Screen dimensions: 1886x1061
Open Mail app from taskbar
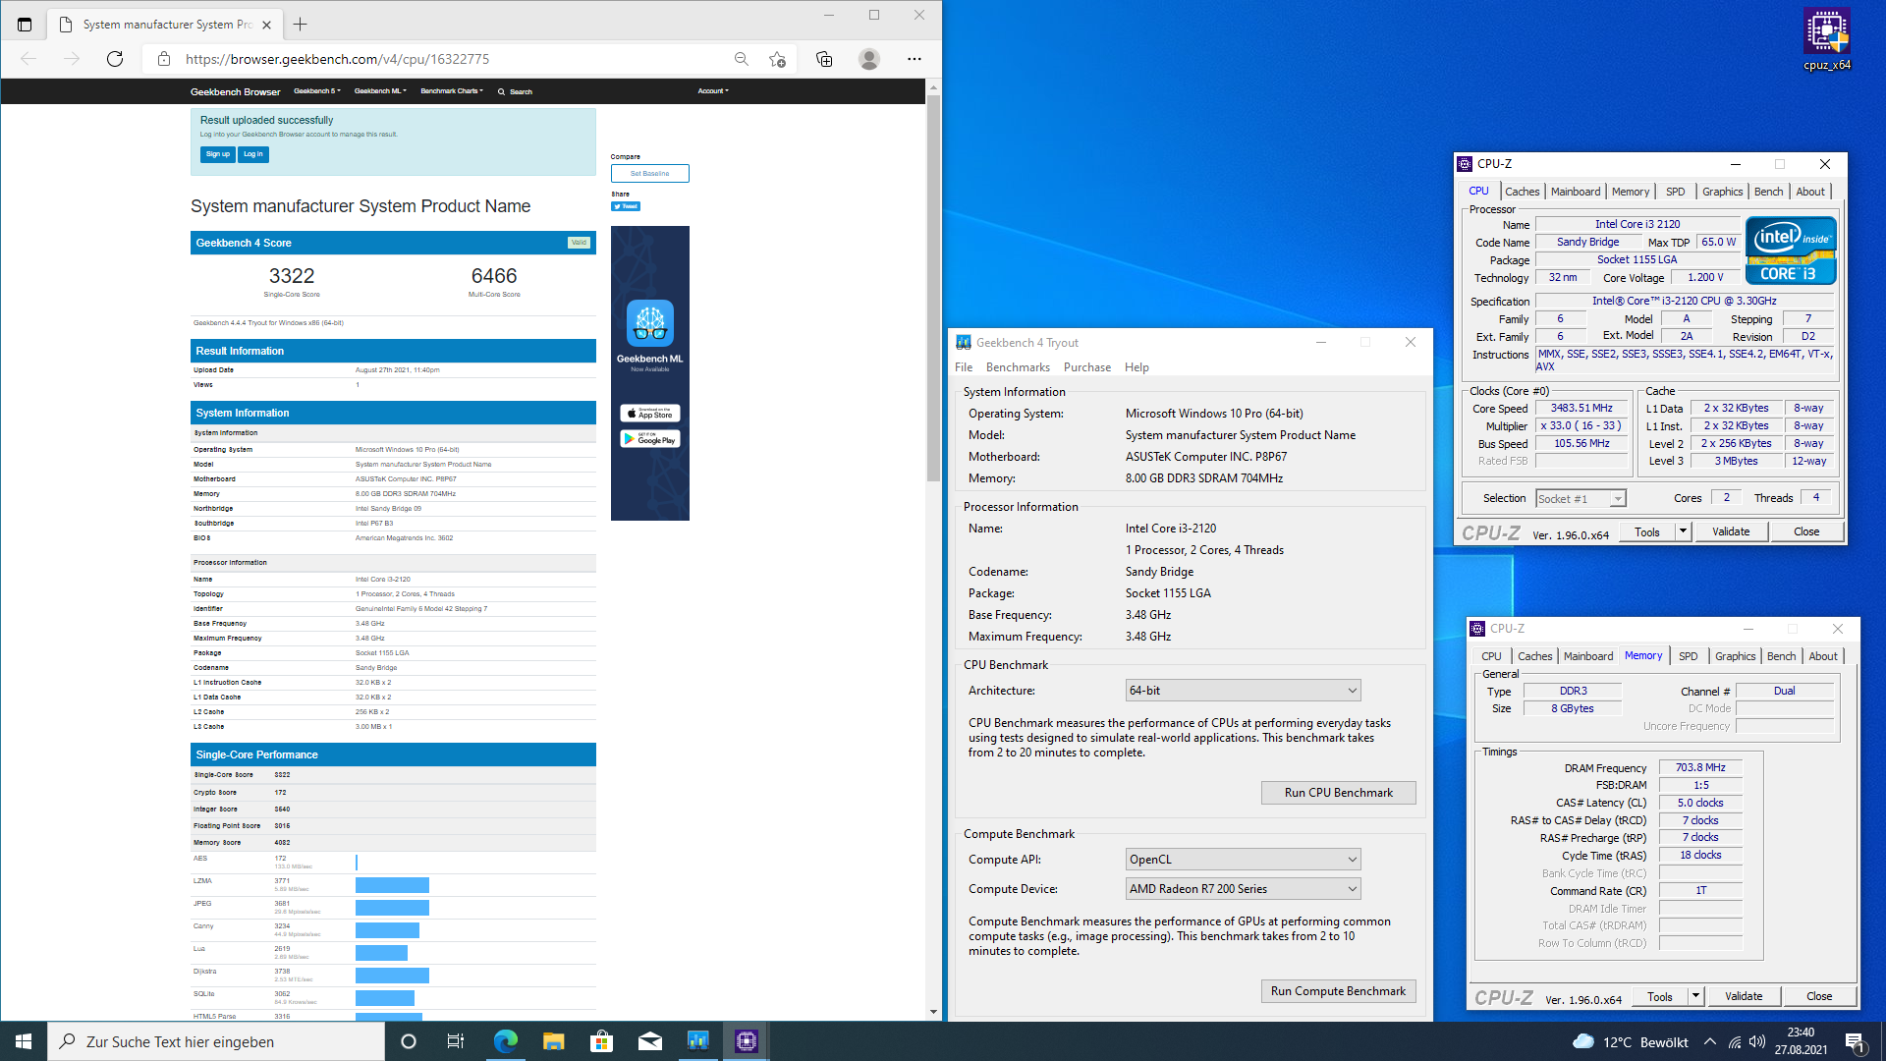[649, 1041]
